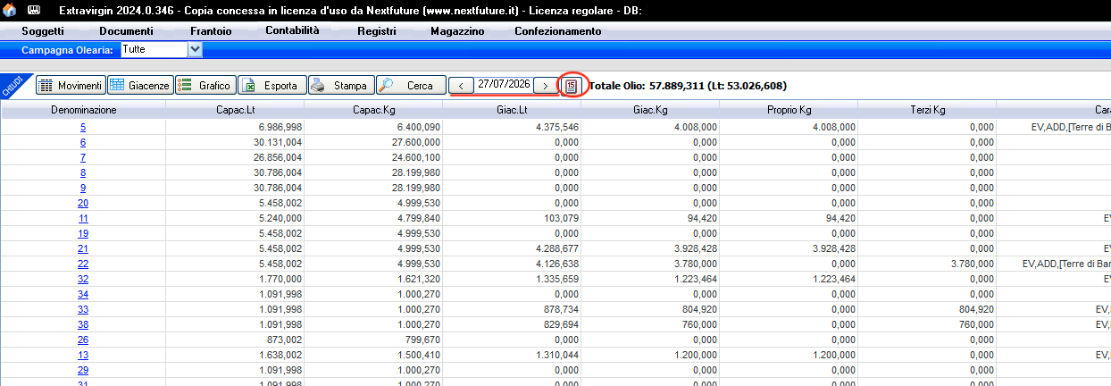Image resolution: width=1111 pixels, height=386 pixels.
Task: Sort by Terzi Kg column header
Action: click(x=927, y=111)
